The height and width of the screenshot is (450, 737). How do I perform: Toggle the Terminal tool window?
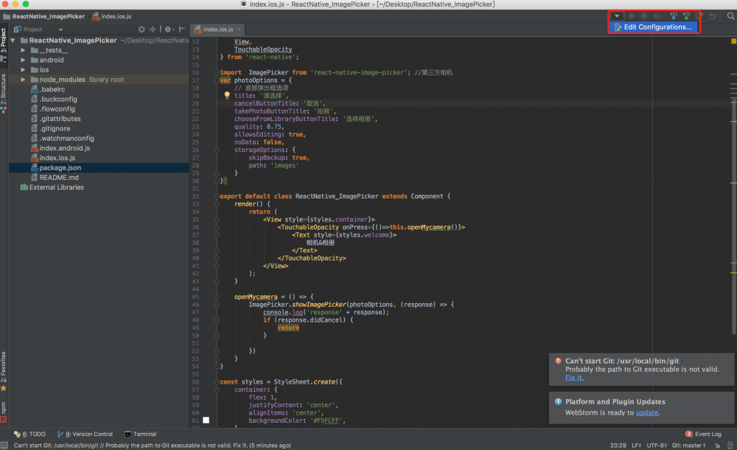140,435
